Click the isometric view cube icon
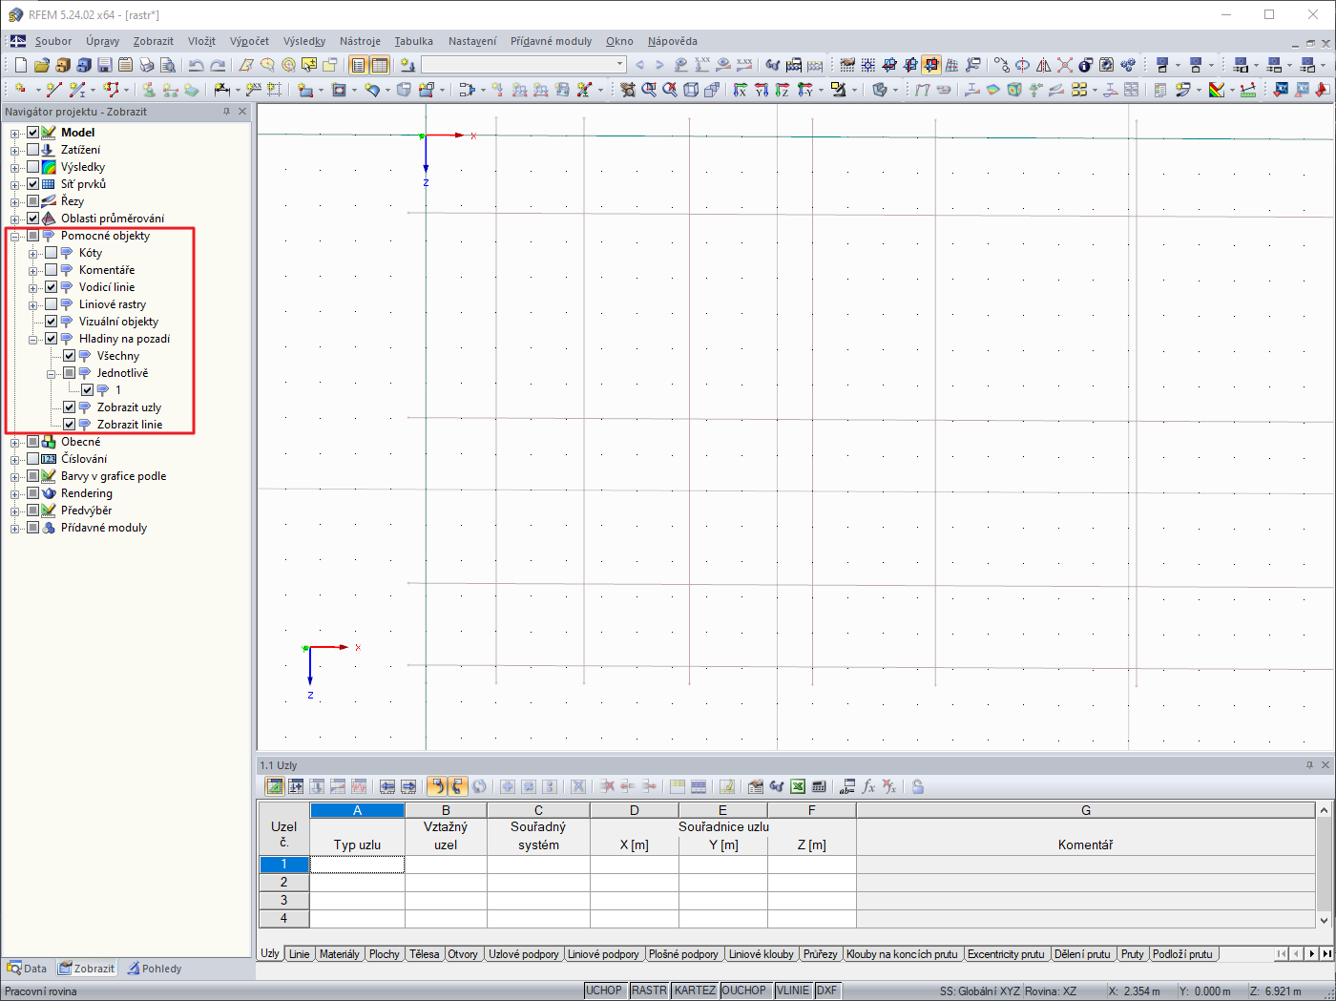The width and height of the screenshot is (1336, 1001). click(x=691, y=89)
